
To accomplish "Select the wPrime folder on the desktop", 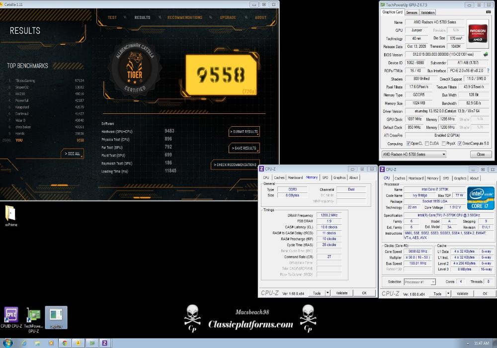I will tap(11, 216).
